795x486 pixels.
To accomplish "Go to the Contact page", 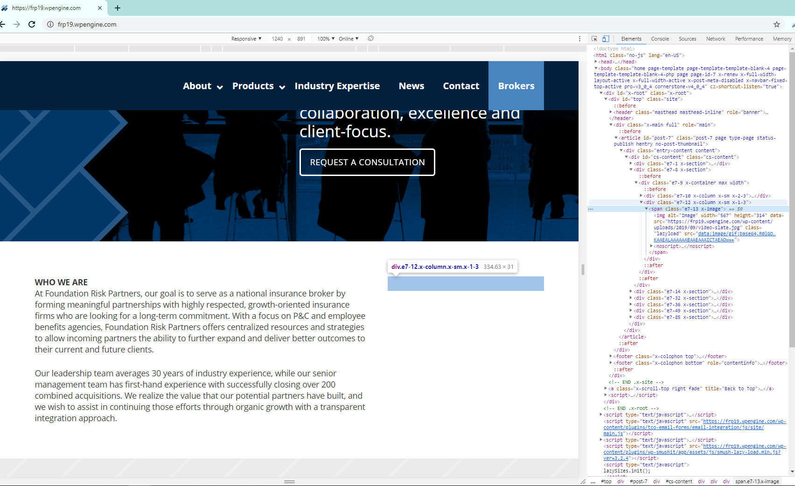I will pyautogui.click(x=461, y=86).
